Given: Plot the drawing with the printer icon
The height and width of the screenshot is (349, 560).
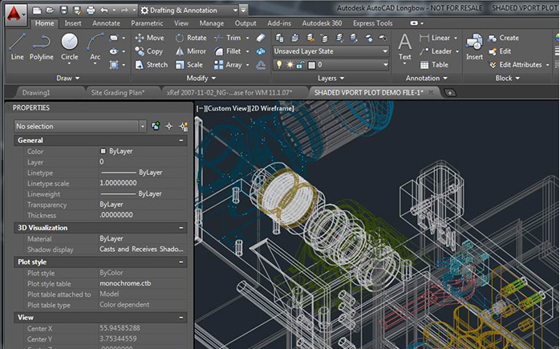Looking at the screenshot, I should coord(91,10).
